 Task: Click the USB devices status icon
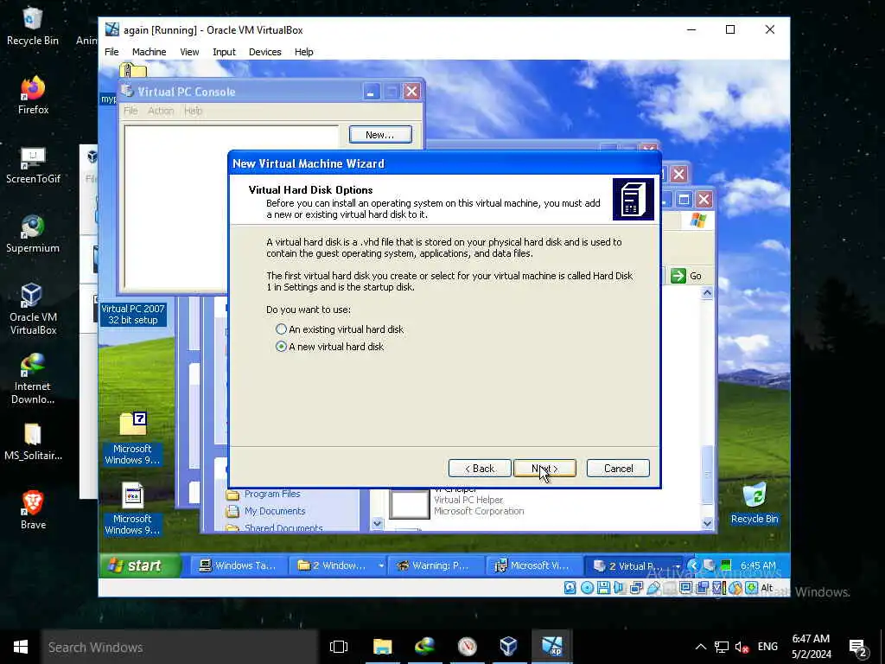(x=653, y=588)
